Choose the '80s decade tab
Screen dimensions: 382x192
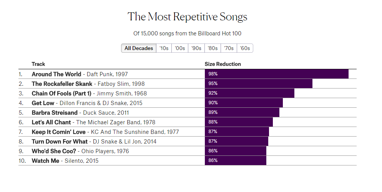(213, 48)
